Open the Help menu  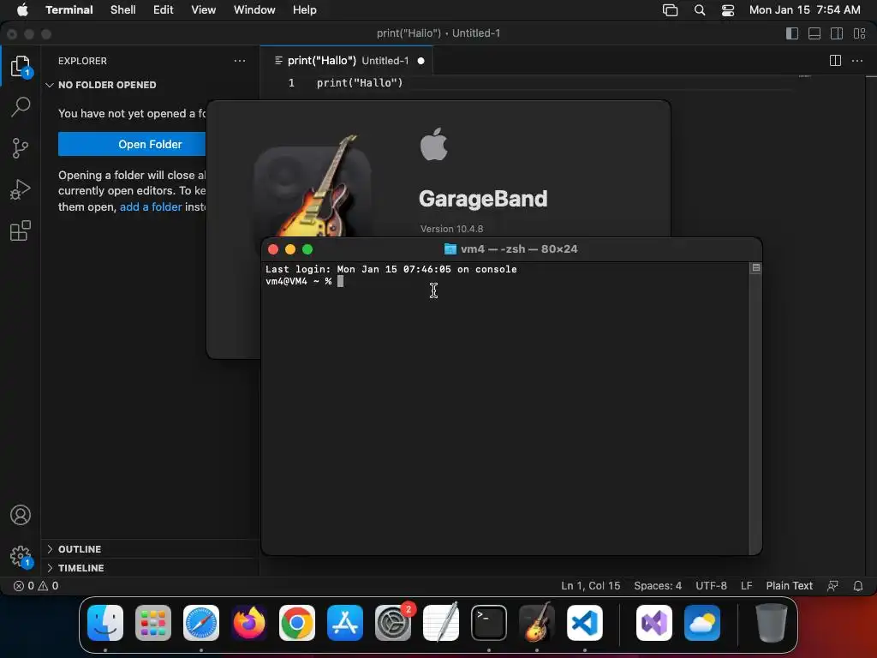coord(305,10)
